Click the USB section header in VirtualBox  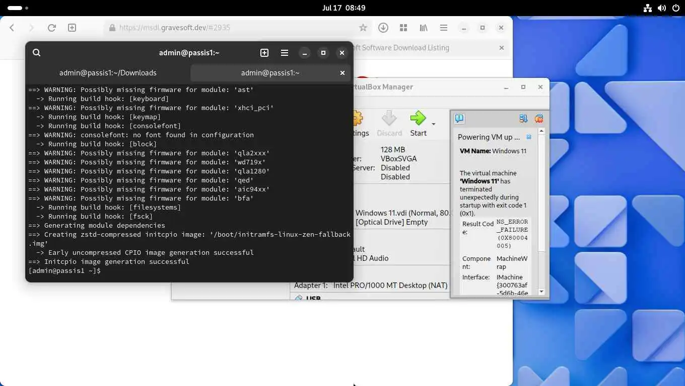(x=313, y=299)
